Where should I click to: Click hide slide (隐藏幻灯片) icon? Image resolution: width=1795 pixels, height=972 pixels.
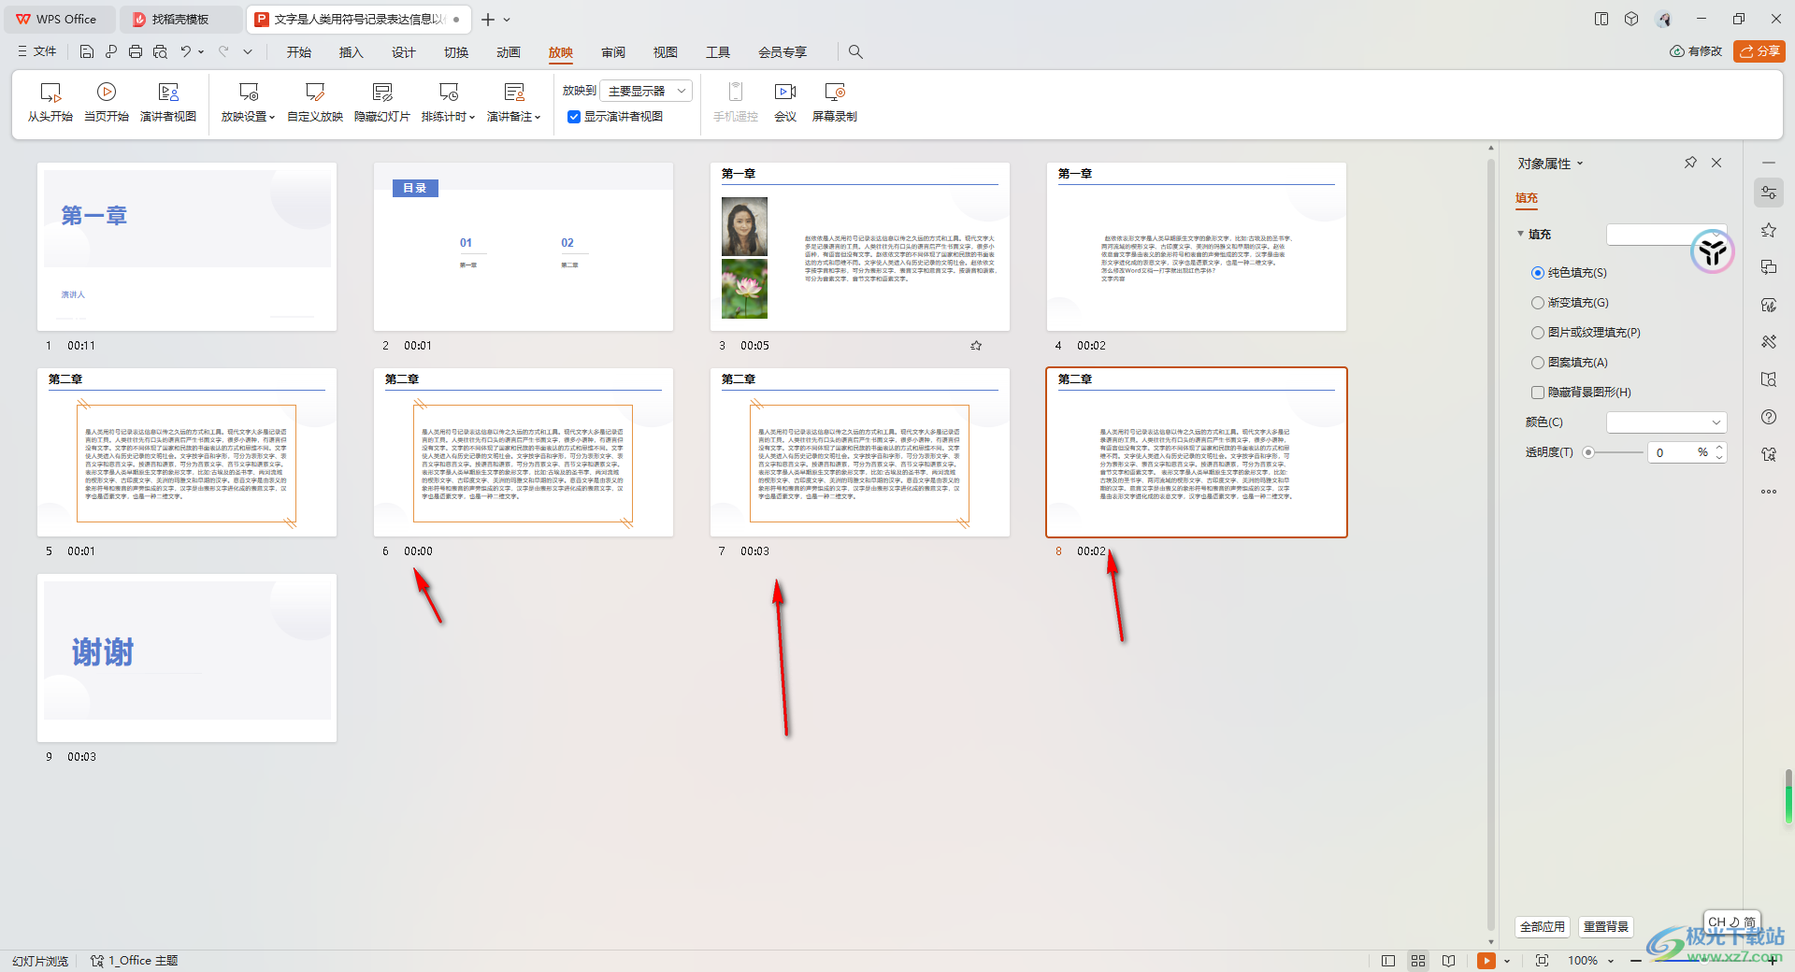[382, 92]
